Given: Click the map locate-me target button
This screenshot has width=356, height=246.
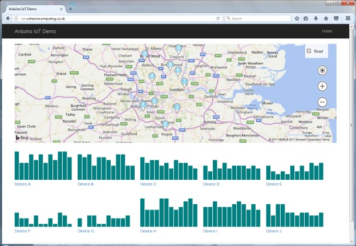Looking at the screenshot, I should 322,70.
